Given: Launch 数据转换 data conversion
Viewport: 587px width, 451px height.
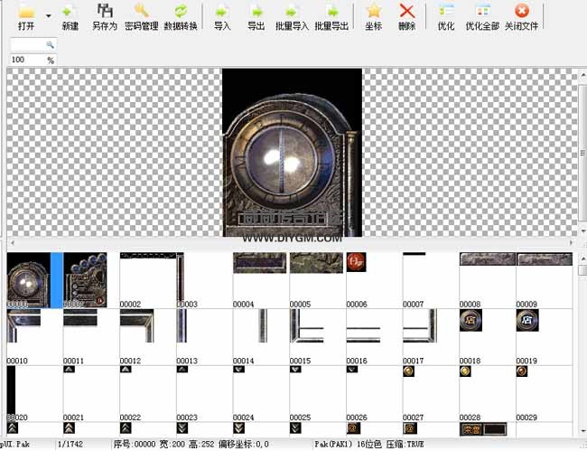Looking at the screenshot, I should (181, 17).
